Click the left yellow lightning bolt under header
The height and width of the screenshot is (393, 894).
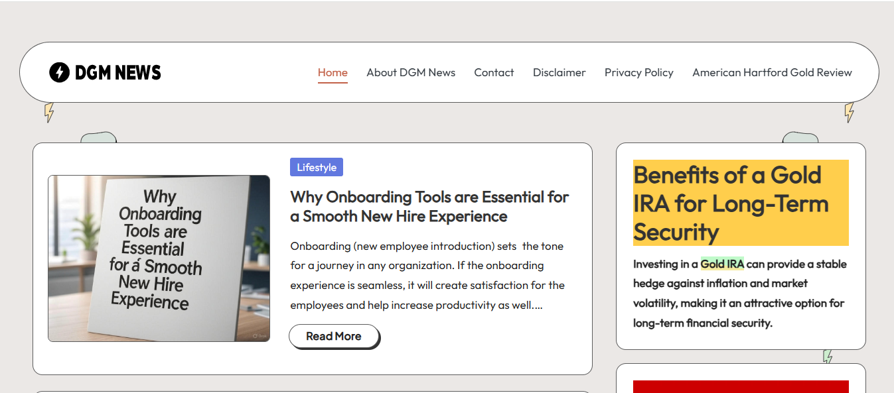click(49, 113)
